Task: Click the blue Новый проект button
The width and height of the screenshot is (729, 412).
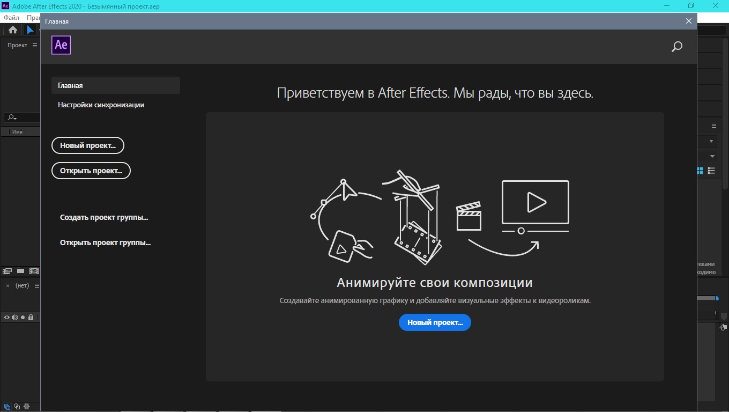Action: (x=435, y=322)
